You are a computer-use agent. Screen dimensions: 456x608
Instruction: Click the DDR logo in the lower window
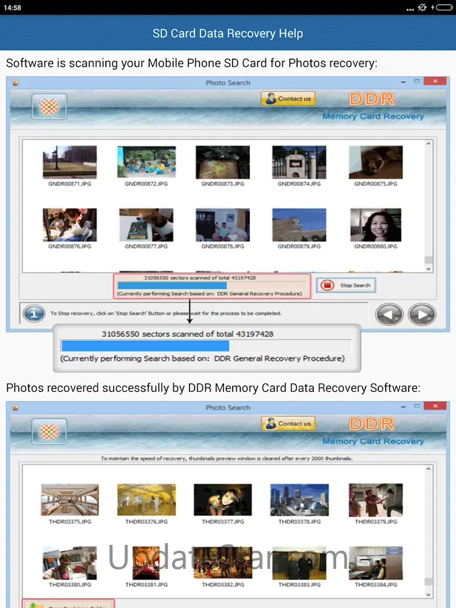(371, 424)
